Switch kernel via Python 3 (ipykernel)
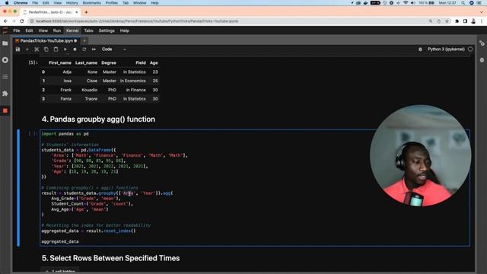487x274 pixels. point(446,49)
